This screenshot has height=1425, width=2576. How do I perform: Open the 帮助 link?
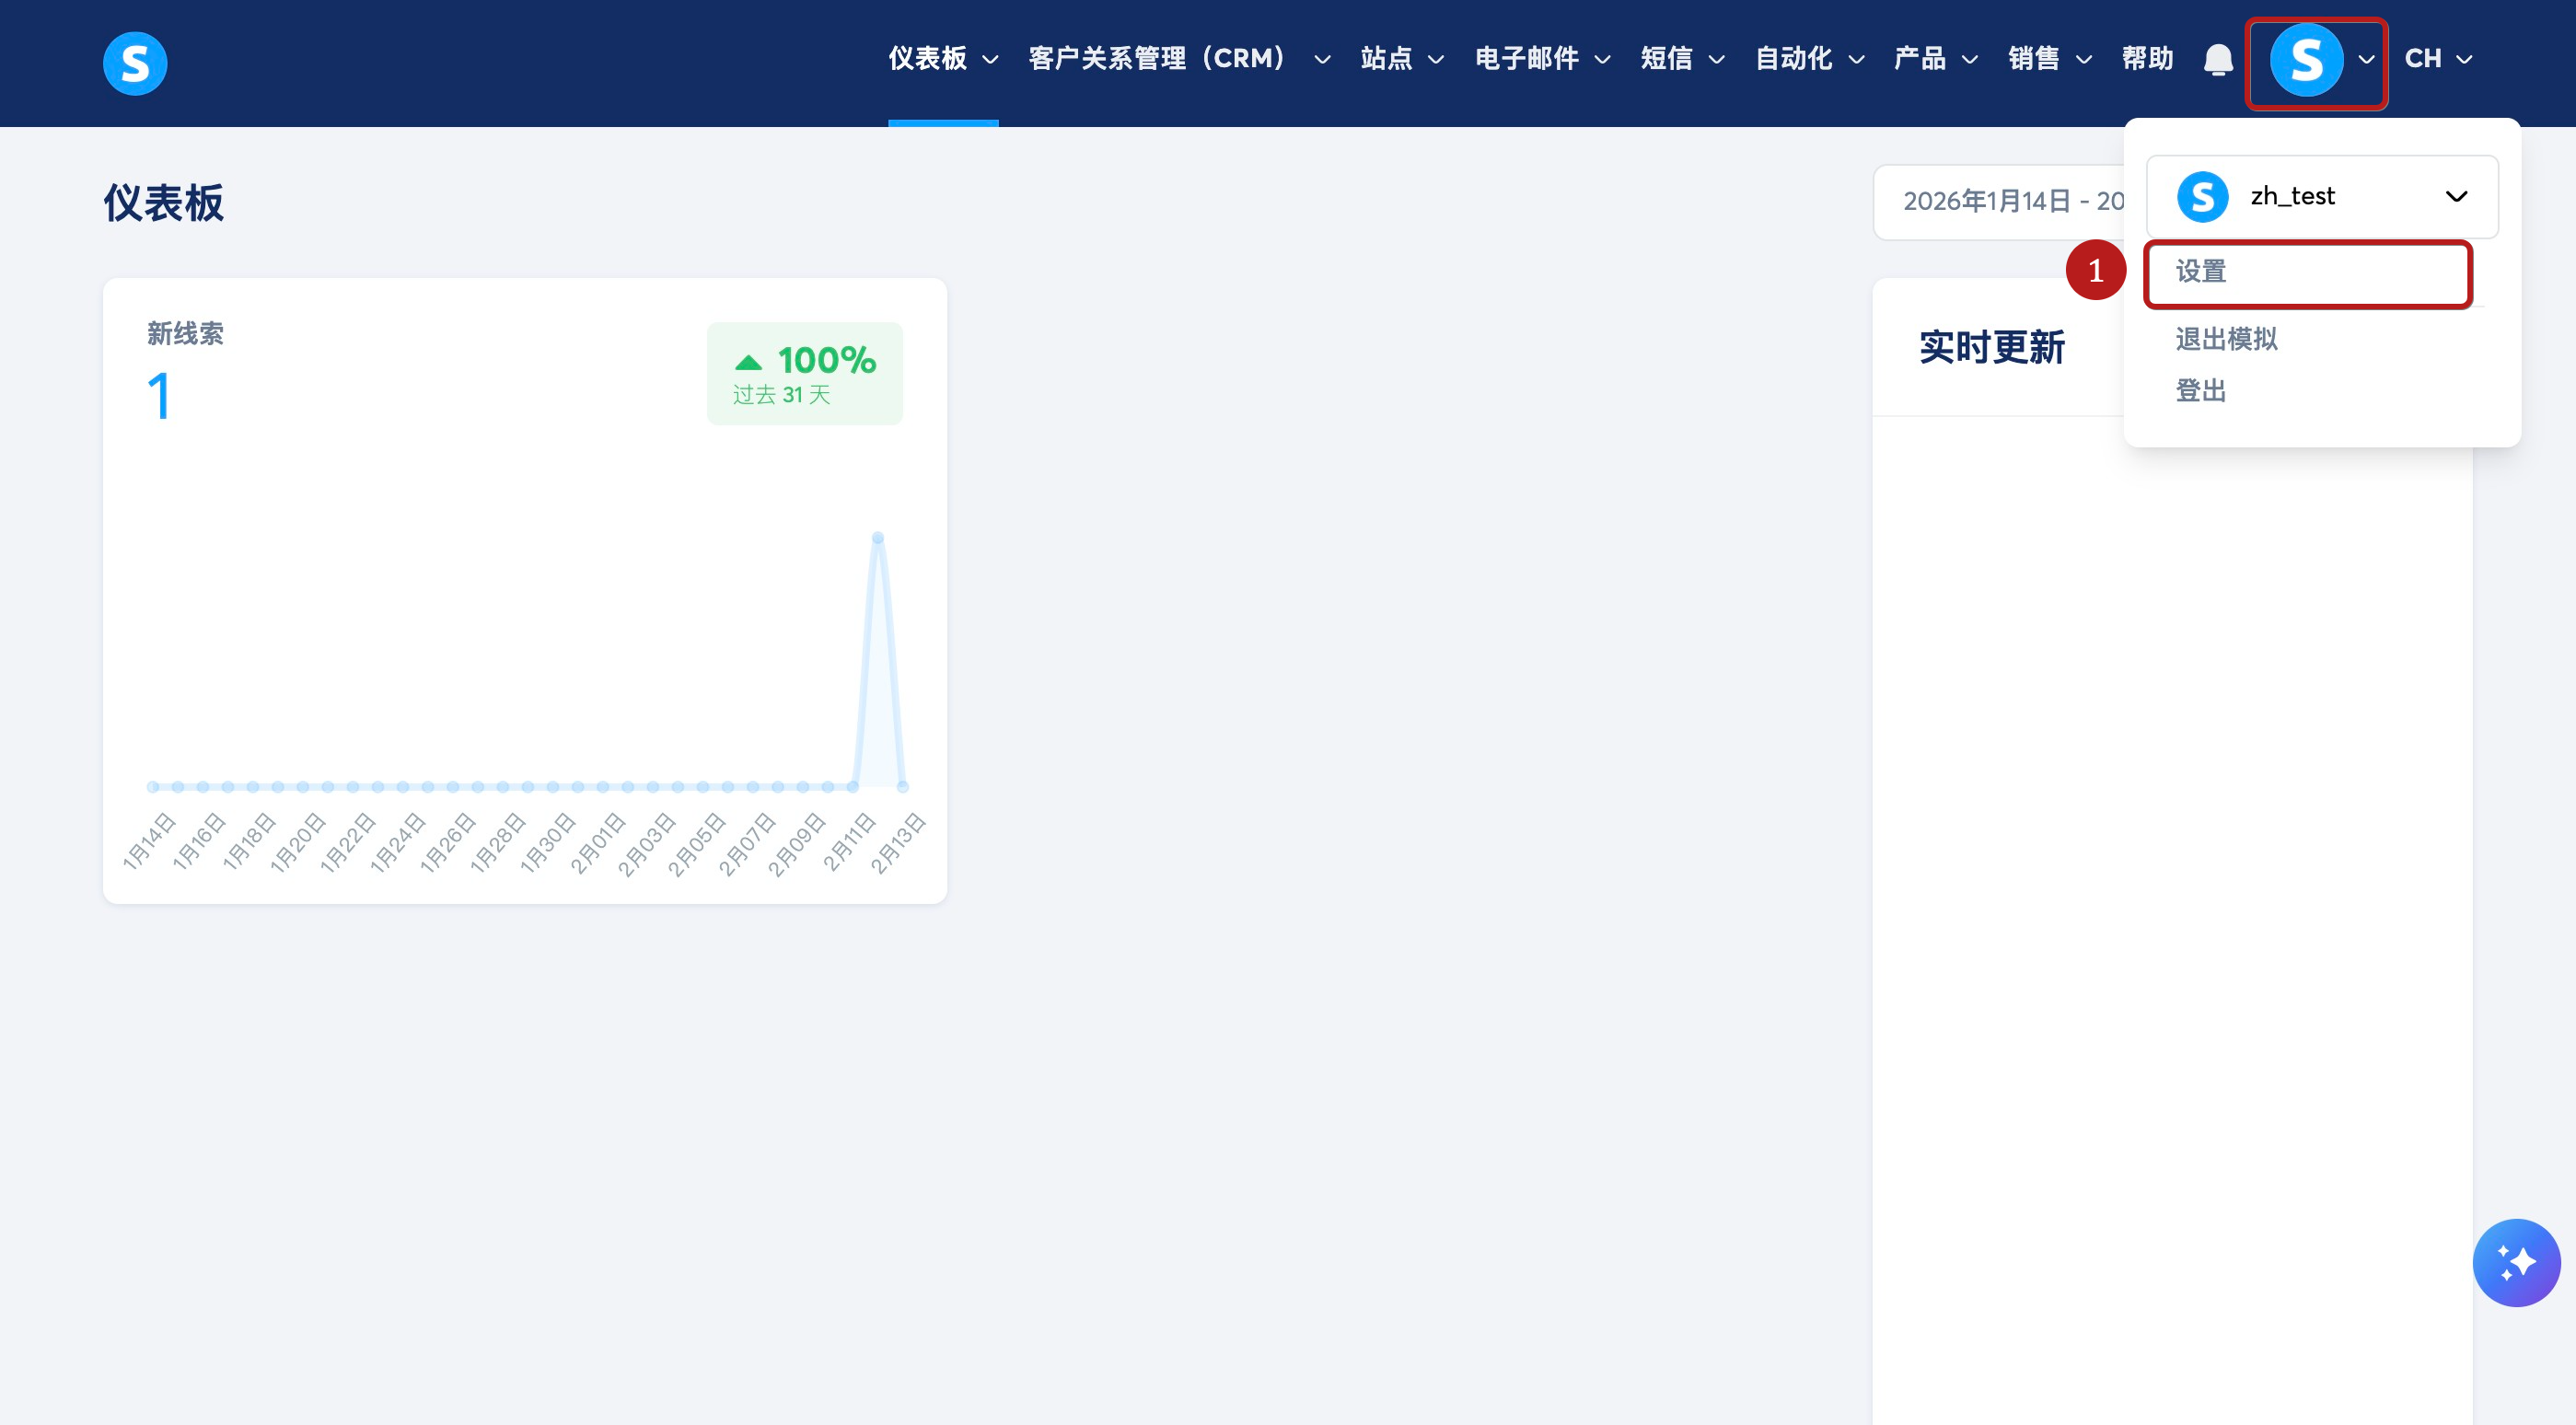point(2147,59)
